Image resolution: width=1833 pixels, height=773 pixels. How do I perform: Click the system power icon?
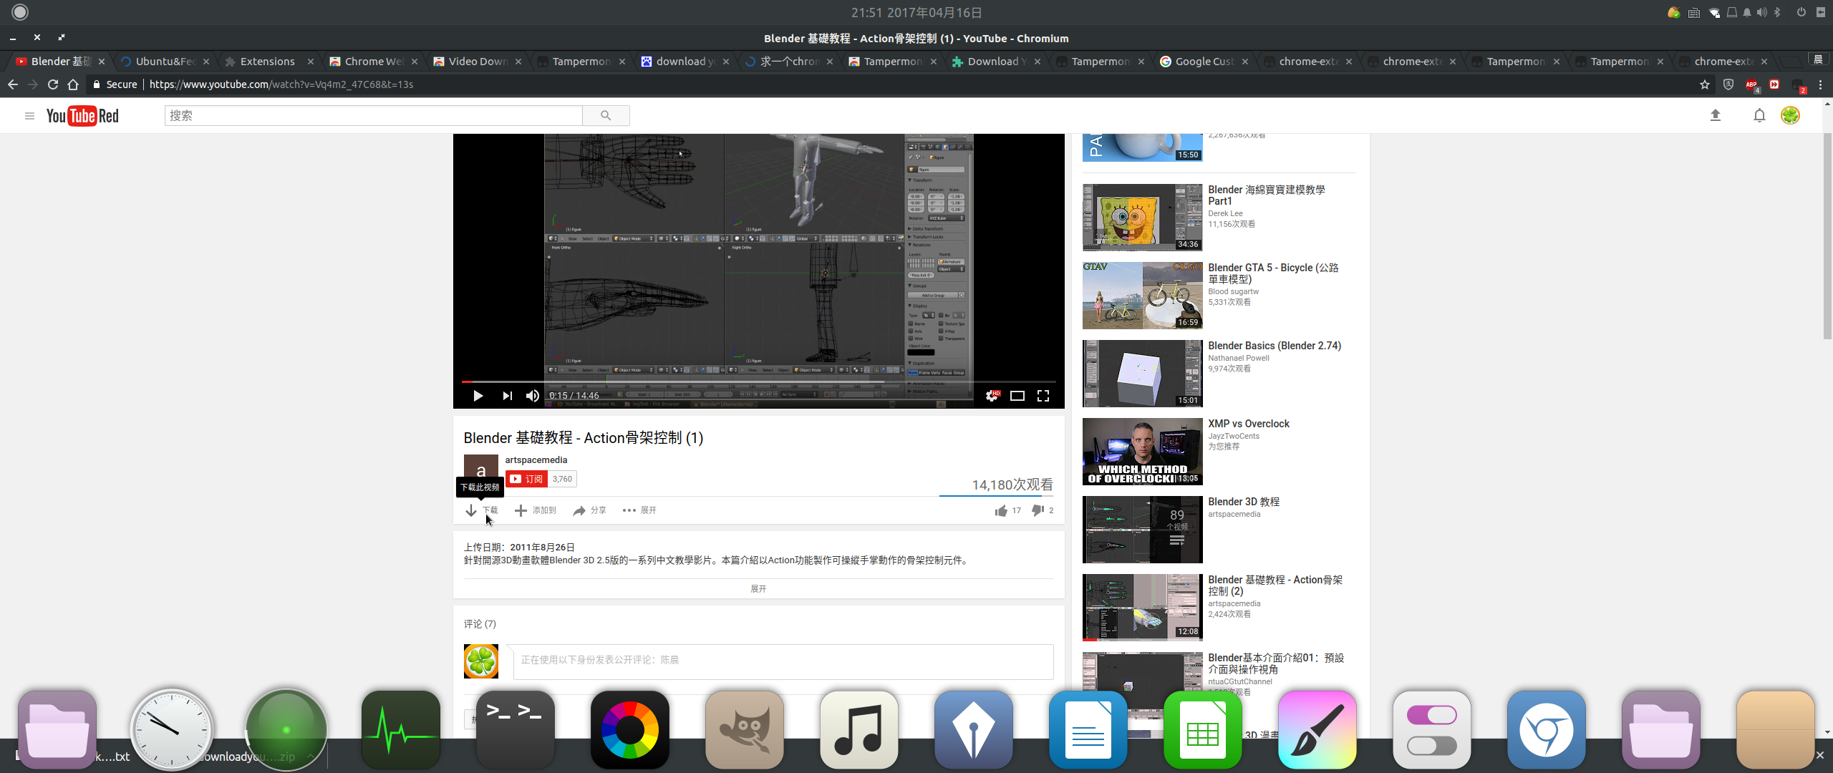pyautogui.click(x=1801, y=12)
